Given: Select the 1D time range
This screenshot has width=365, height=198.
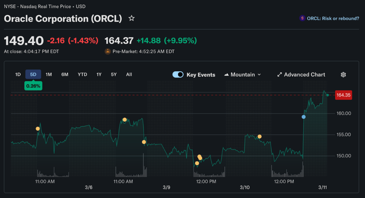Looking at the screenshot, I should [x=18, y=74].
